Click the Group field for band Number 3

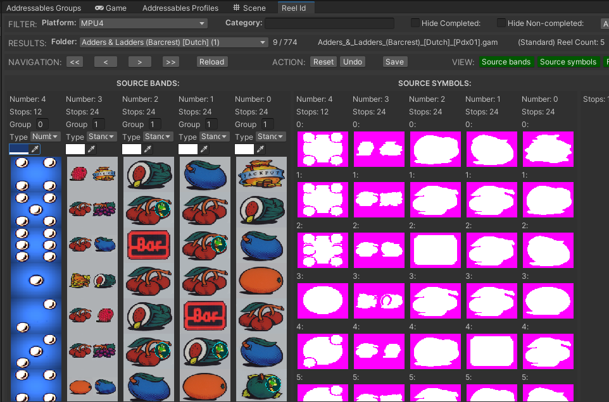click(x=98, y=125)
